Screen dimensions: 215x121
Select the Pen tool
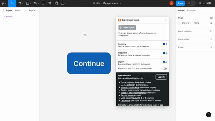[35, 3]
